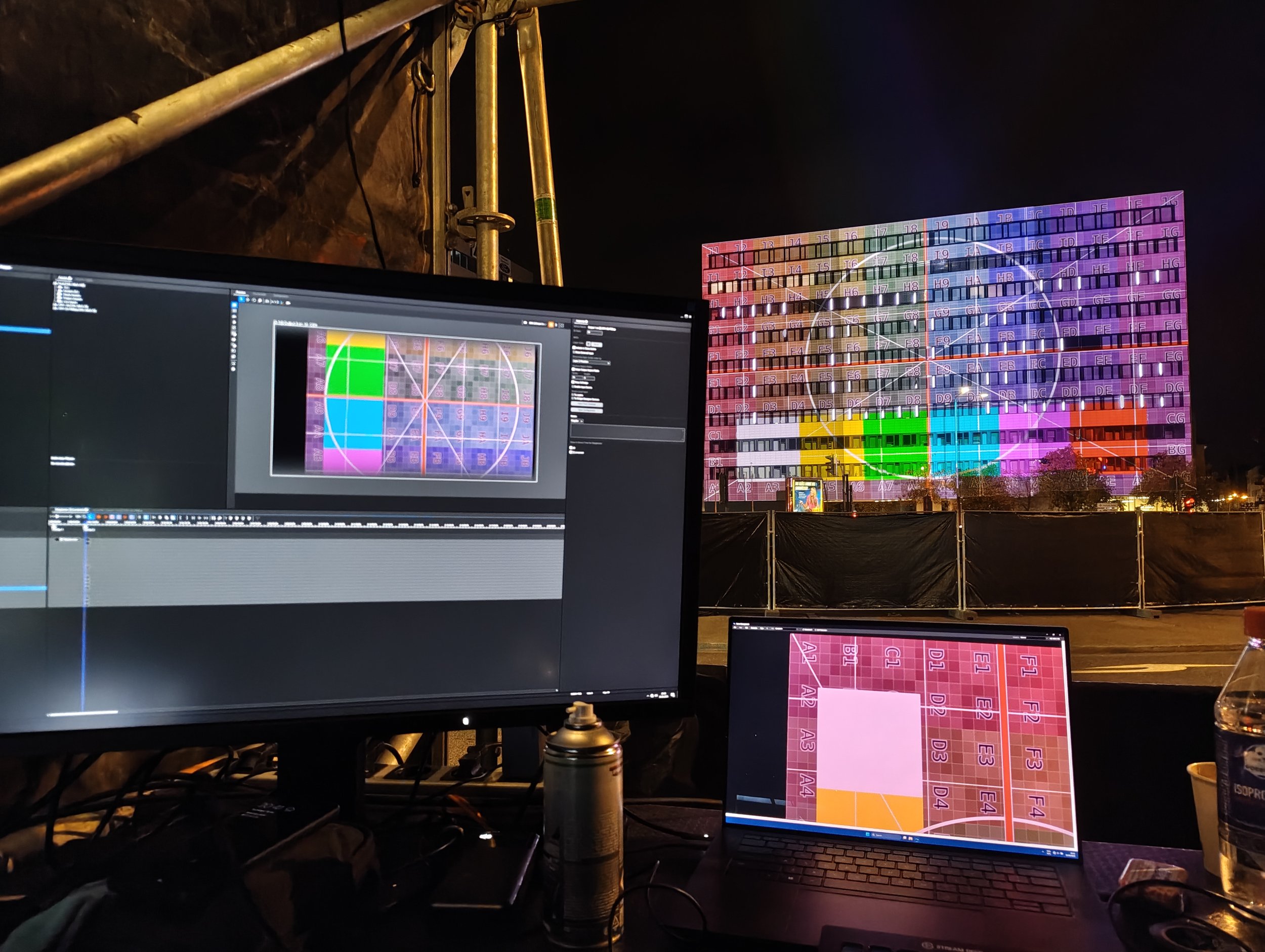Select the last radio option at properties bottom
Screen dimensions: 1265x952
tap(571, 453)
